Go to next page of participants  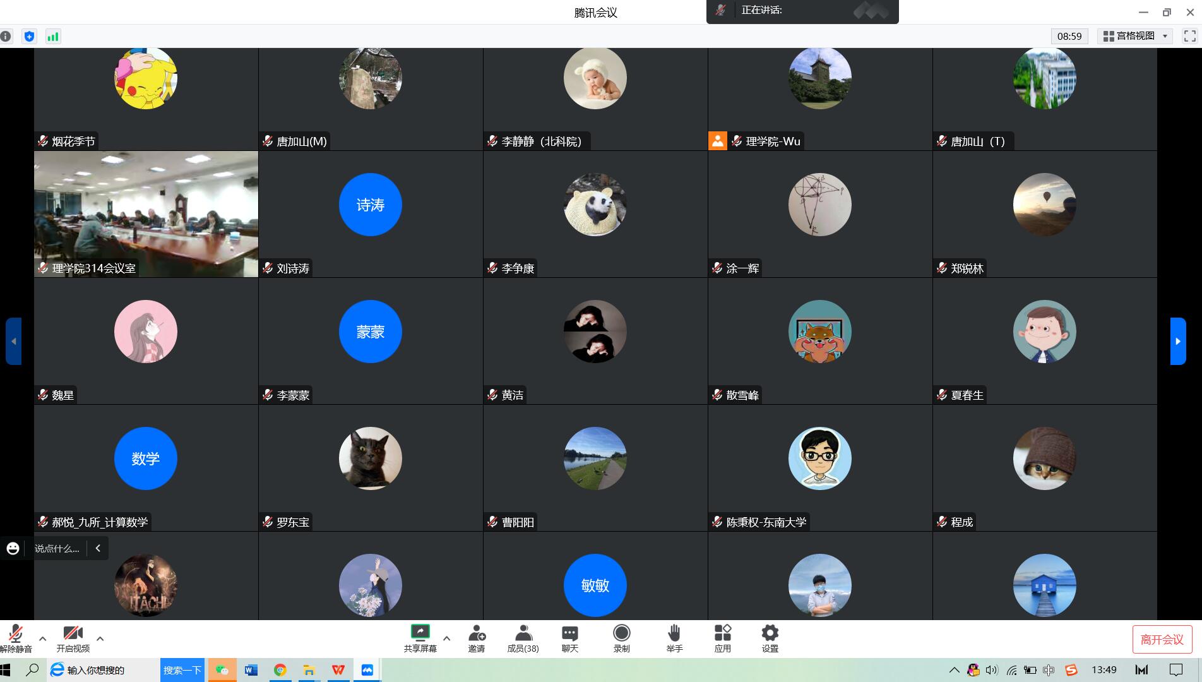pyautogui.click(x=1177, y=341)
